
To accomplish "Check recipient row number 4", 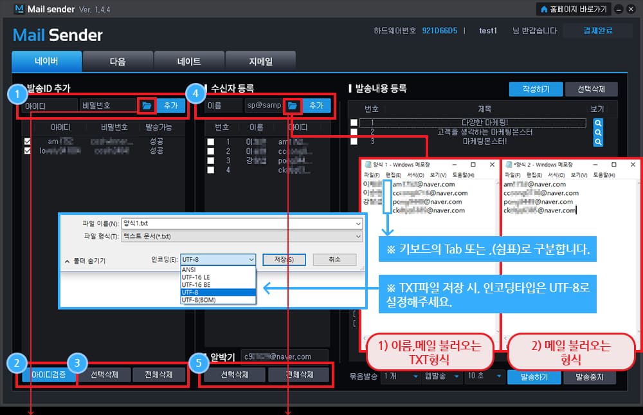I will pyautogui.click(x=211, y=170).
